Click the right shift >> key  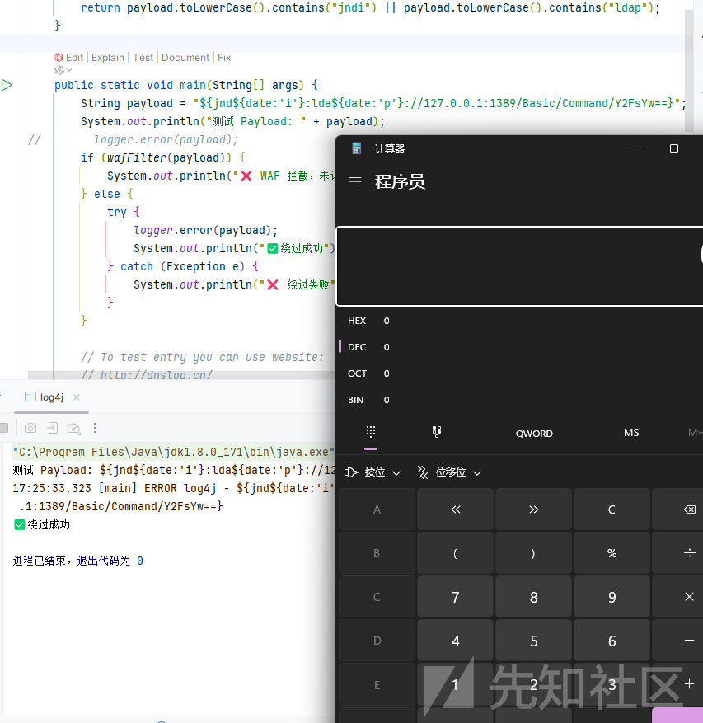tap(533, 509)
